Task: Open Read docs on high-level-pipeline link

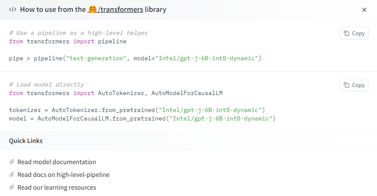Action: click(63, 174)
